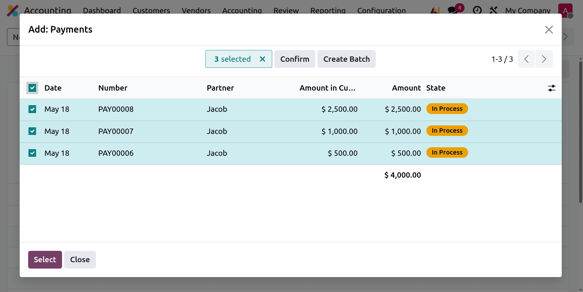Open the Review menu
583x292 pixels.
tap(286, 10)
